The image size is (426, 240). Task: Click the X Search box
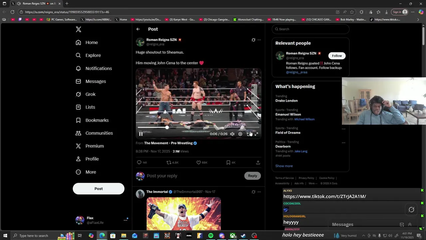pos(311,29)
